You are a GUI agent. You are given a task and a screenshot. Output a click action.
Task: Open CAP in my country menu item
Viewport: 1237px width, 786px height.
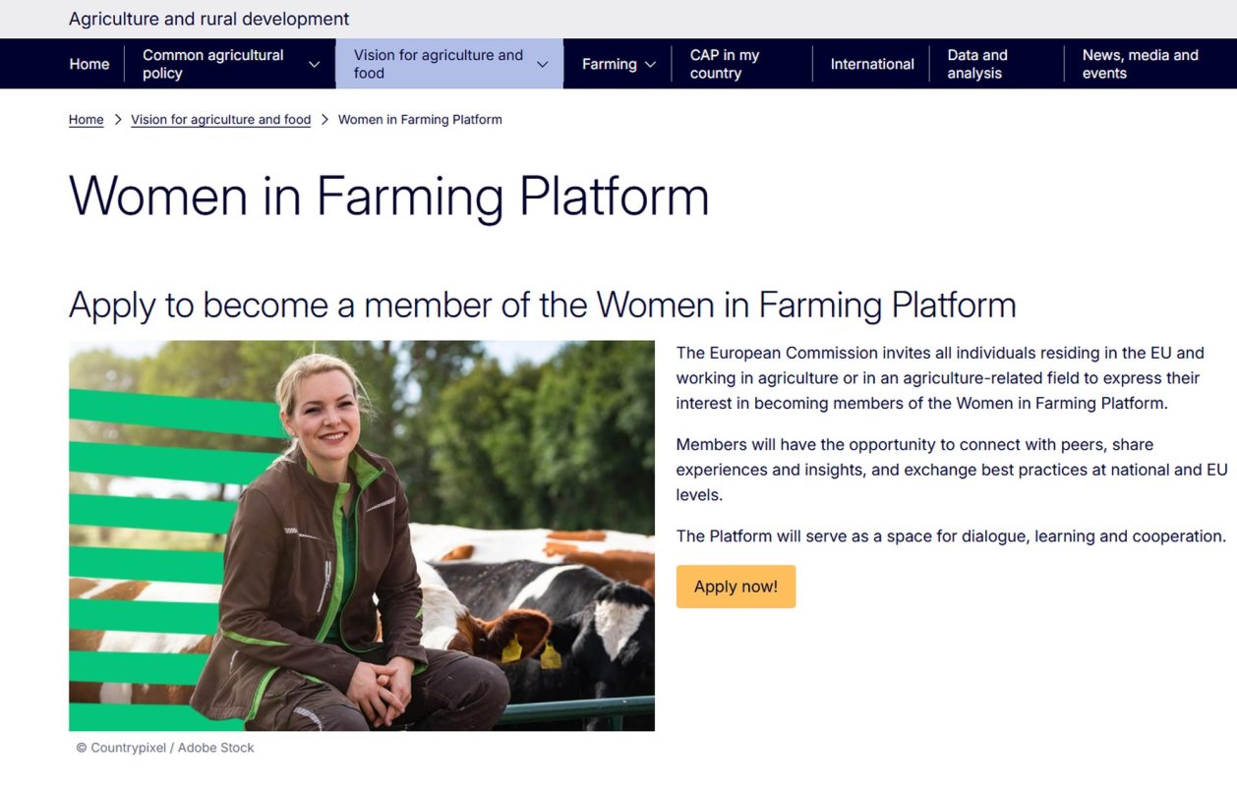725,64
